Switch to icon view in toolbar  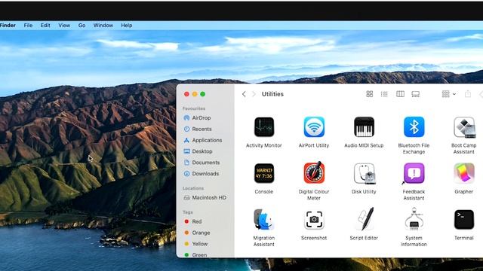[370, 94]
